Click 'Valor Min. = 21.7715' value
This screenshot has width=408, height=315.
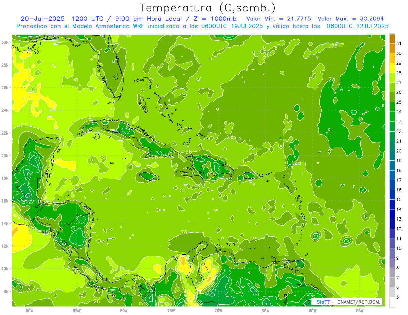(279, 19)
